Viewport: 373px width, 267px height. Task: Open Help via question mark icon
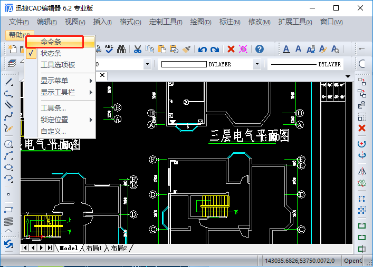pos(260,49)
